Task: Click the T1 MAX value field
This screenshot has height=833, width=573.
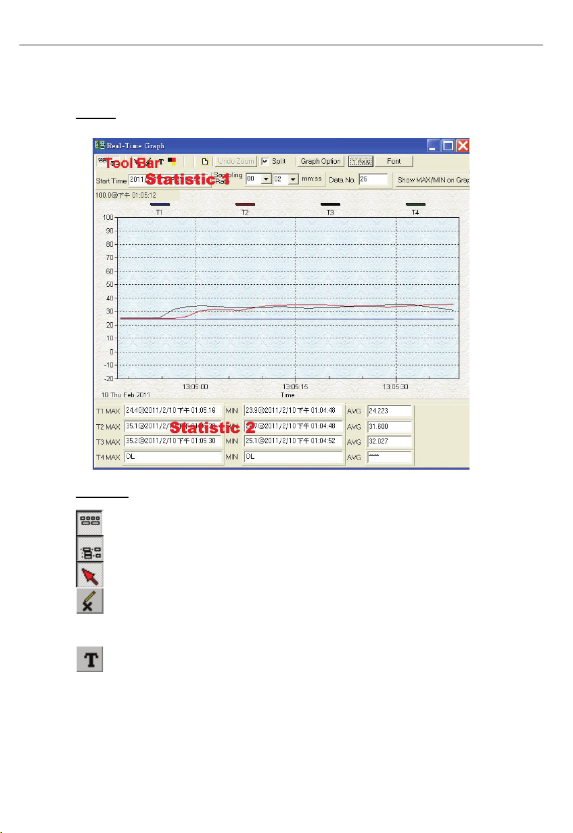Action: (x=173, y=411)
